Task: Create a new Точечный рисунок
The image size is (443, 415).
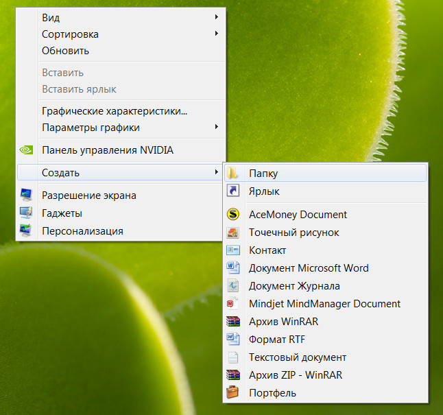Action: [x=325, y=233]
